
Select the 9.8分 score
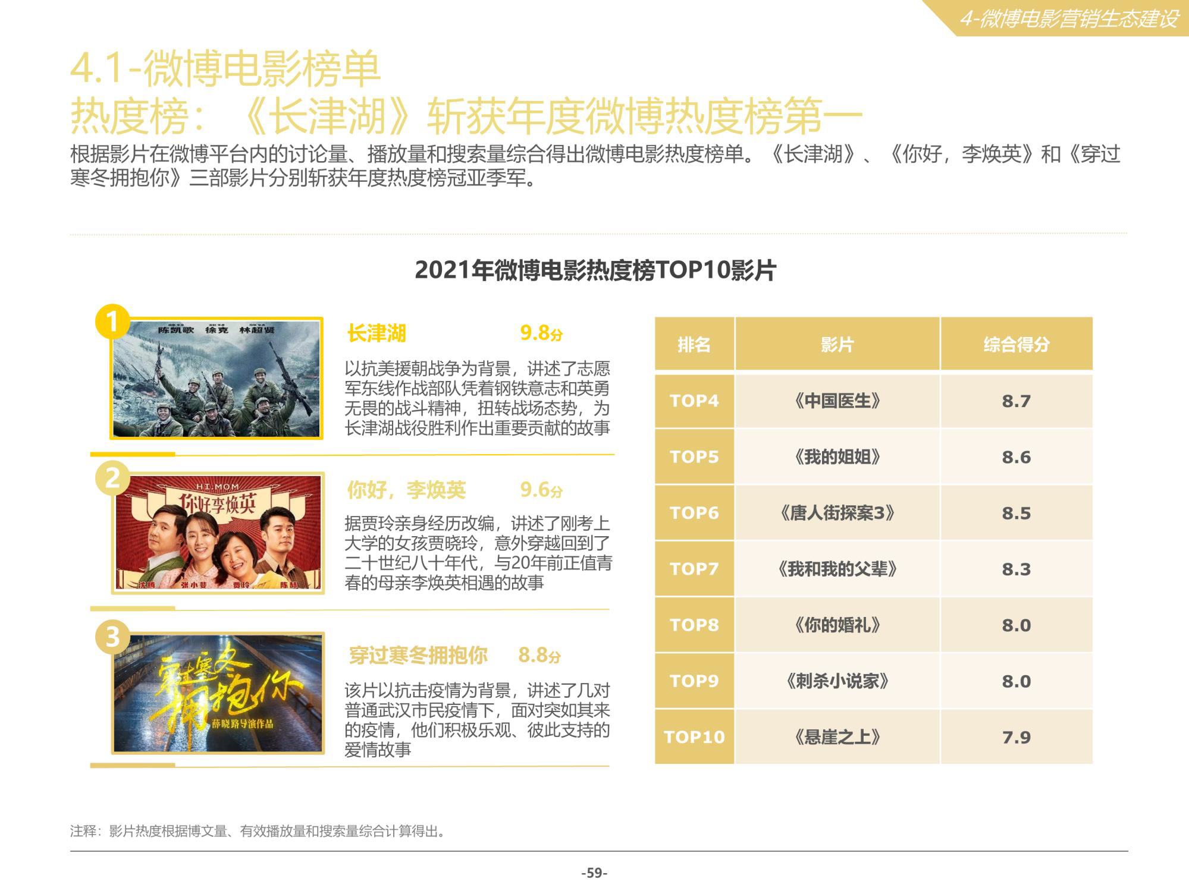(541, 333)
